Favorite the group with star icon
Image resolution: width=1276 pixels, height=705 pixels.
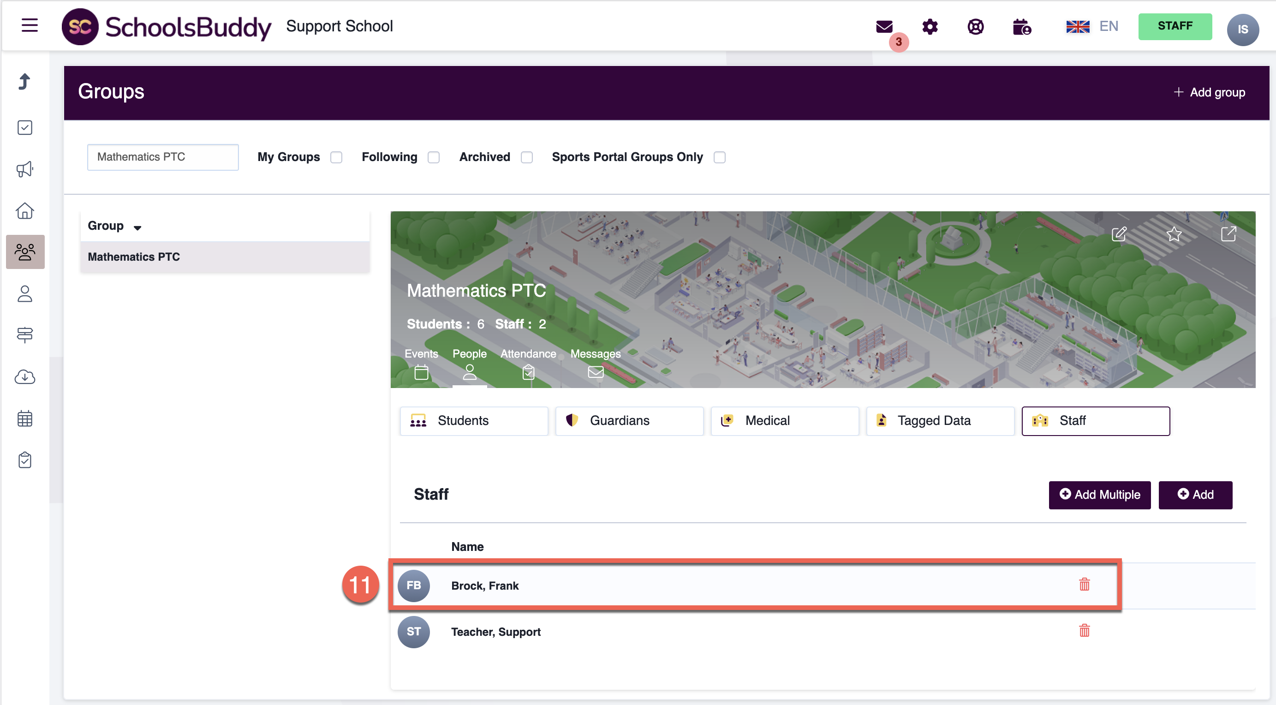coord(1174,234)
